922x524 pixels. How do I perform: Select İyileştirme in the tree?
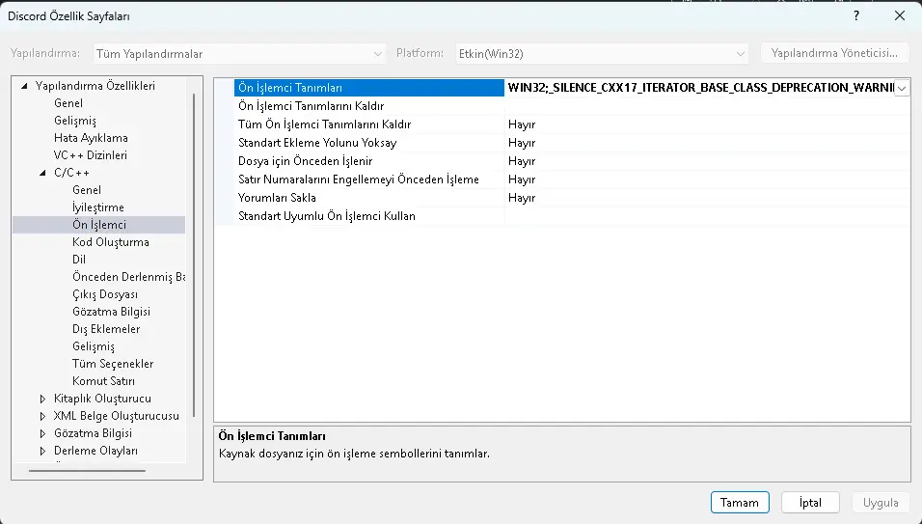[x=97, y=207]
